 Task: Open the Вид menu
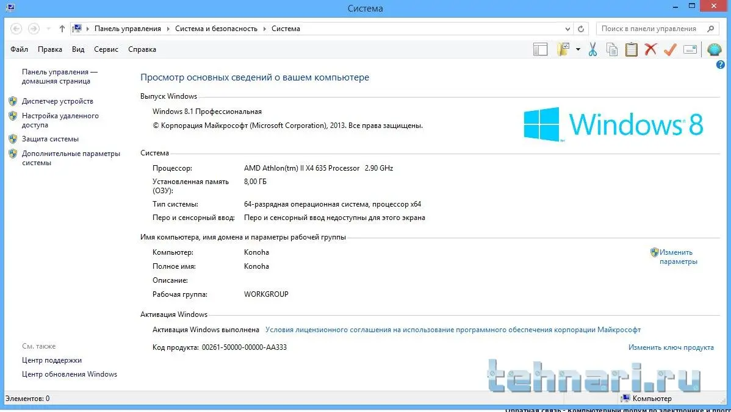click(78, 49)
